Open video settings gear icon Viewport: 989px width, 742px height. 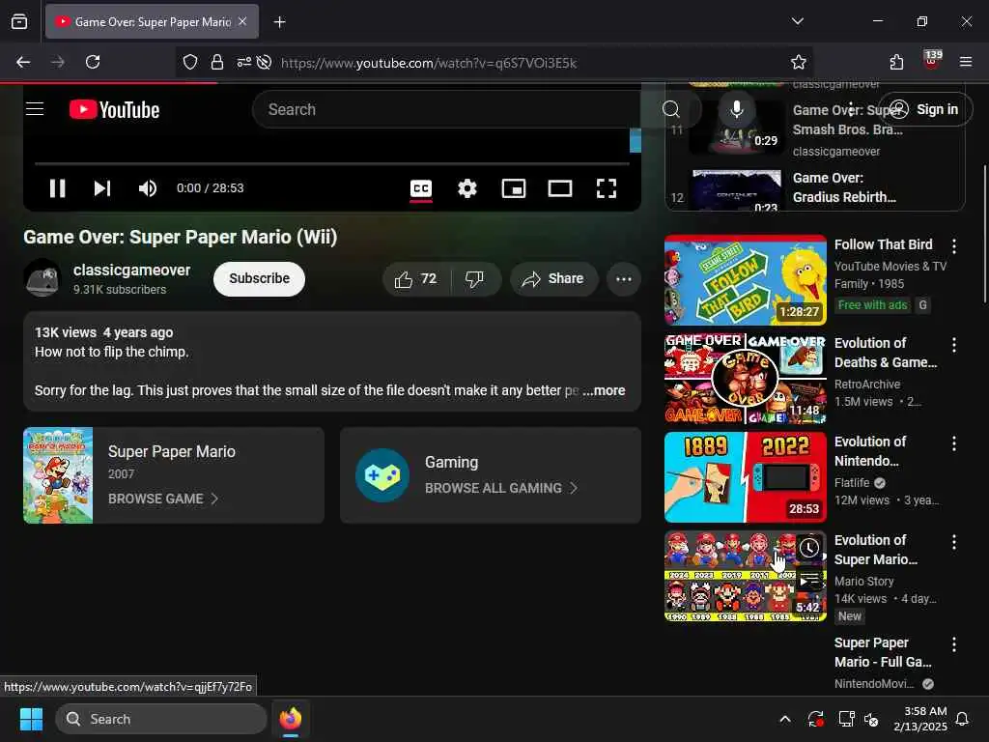[x=467, y=188]
